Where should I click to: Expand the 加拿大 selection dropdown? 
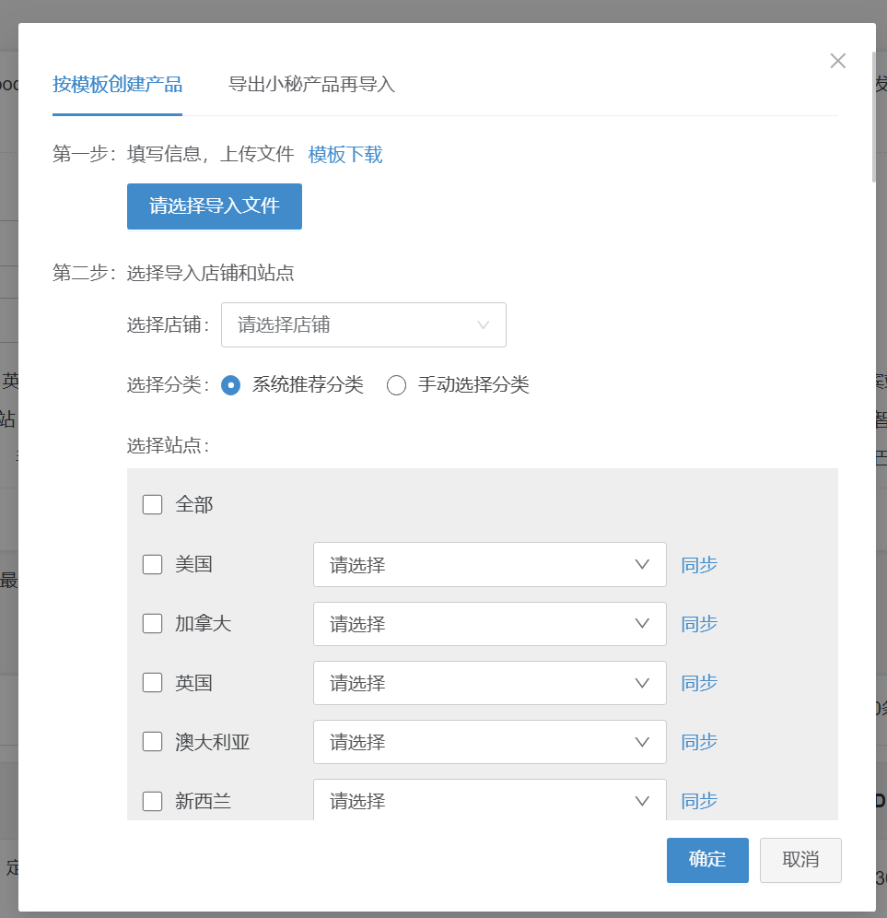coord(489,624)
